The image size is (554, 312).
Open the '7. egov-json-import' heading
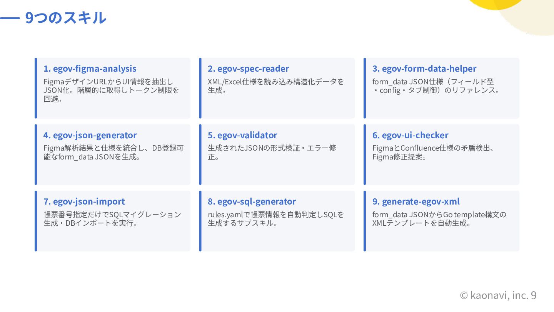(x=84, y=201)
